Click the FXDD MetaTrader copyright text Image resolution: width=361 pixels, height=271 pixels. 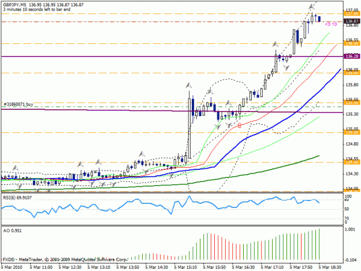pos(65,259)
